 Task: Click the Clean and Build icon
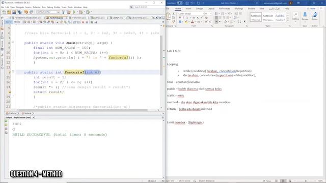point(69,12)
